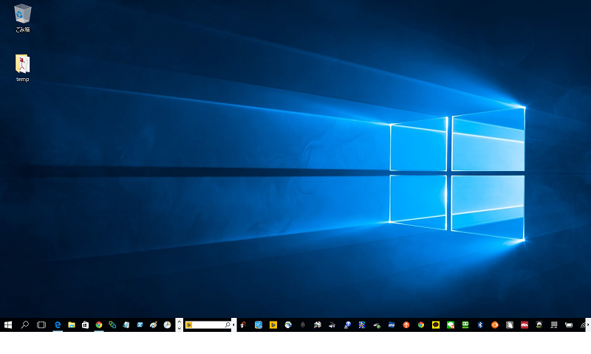
Task: Click the green robot-face tray icon
Action: click(x=465, y=324)
